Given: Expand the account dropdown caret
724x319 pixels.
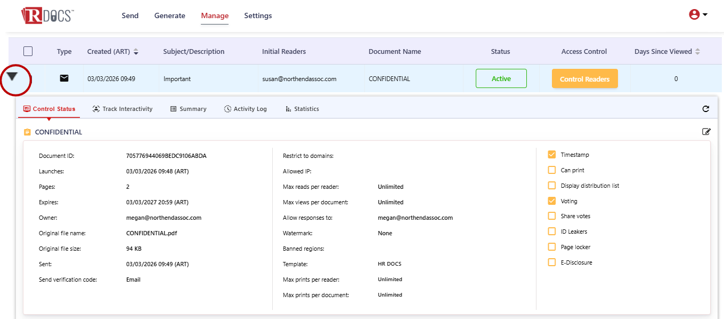Looking at the screenshot, I should (705, 15).
